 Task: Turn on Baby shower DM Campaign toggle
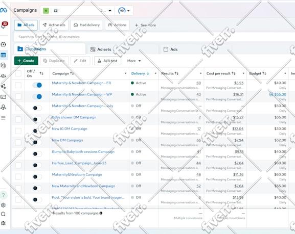pyautogui.click(x=37, y=119)
